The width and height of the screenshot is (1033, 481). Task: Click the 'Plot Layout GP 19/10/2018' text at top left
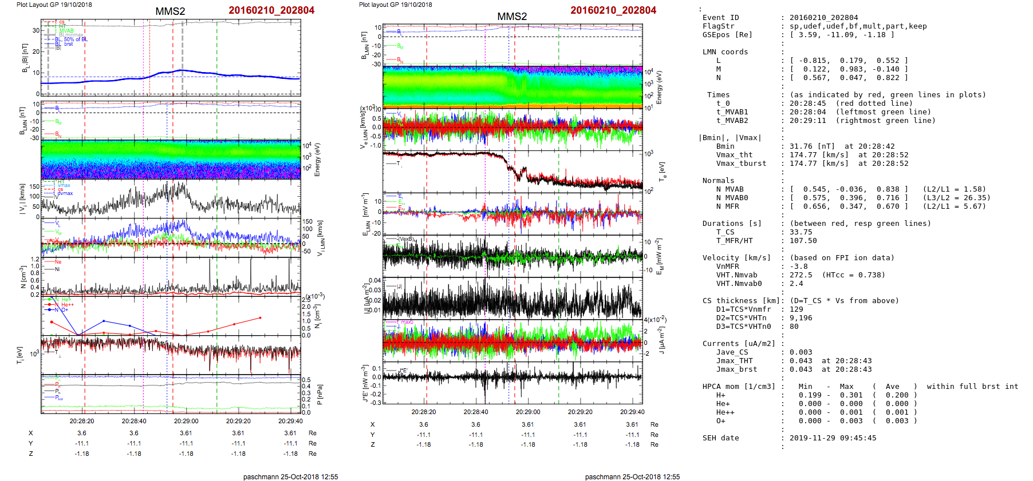pyautogui.click(x=54, y=5)
